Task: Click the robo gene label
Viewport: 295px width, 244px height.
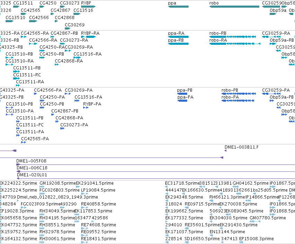Action: pyautogui.click(x=214, y=3)
